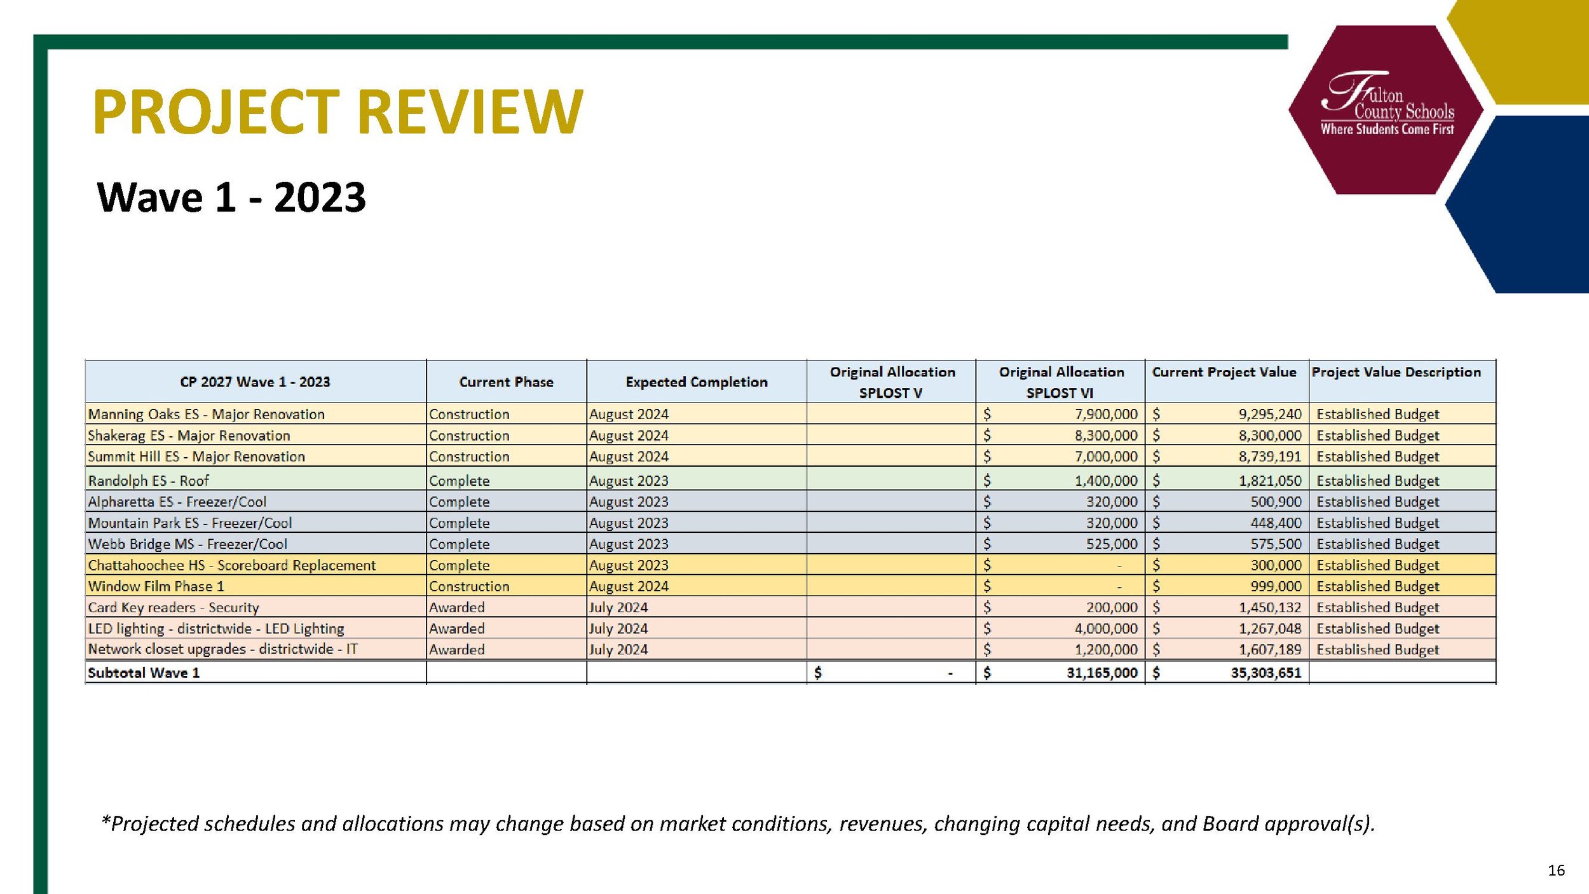Click the page number 16
The width and height of the screenshot is (1589, 894).
[1556, 870]
